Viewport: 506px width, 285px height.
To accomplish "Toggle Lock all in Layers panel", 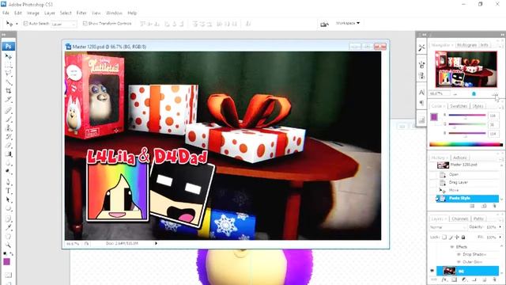I will (x=463, y=237).
